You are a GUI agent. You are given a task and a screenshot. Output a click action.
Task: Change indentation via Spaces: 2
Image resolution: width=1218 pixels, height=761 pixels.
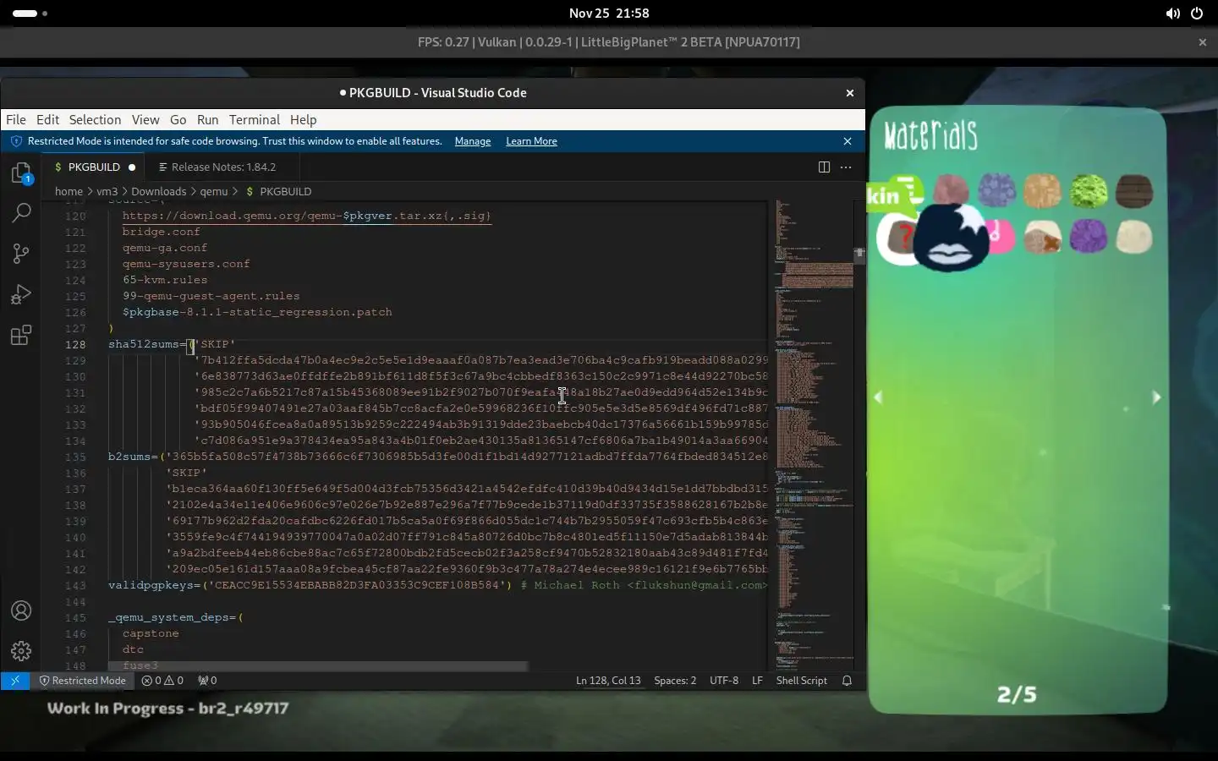coord(675,681)
